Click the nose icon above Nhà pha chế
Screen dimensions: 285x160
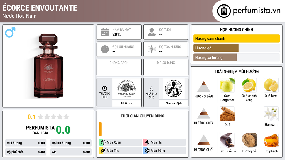[x=151, y=88]
